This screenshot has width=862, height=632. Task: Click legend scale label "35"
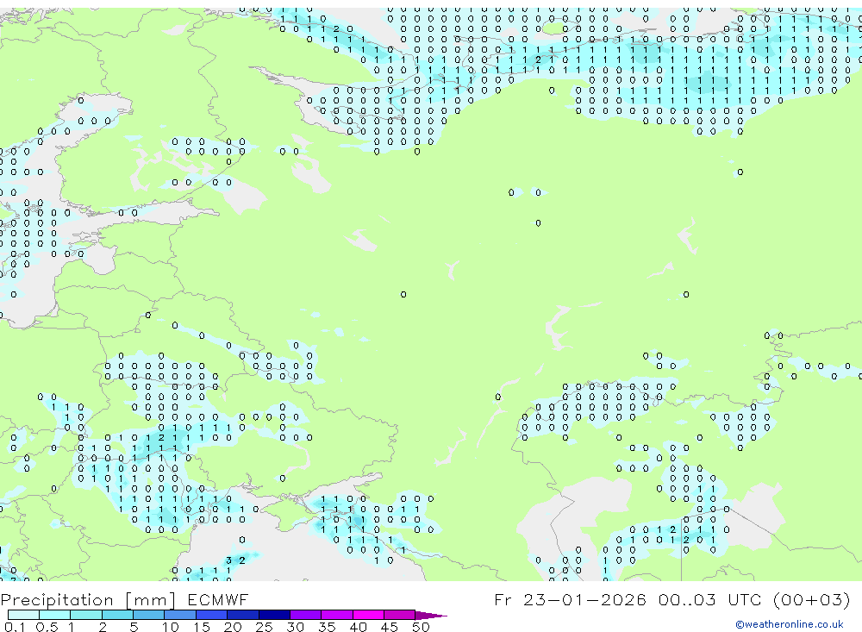(x=327, y=627)
